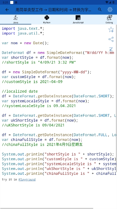Image resolution: width=117 pixels, height=209 pixels.
Task: Tap the Wi-Fi status icon
Action: pos(107,2)
